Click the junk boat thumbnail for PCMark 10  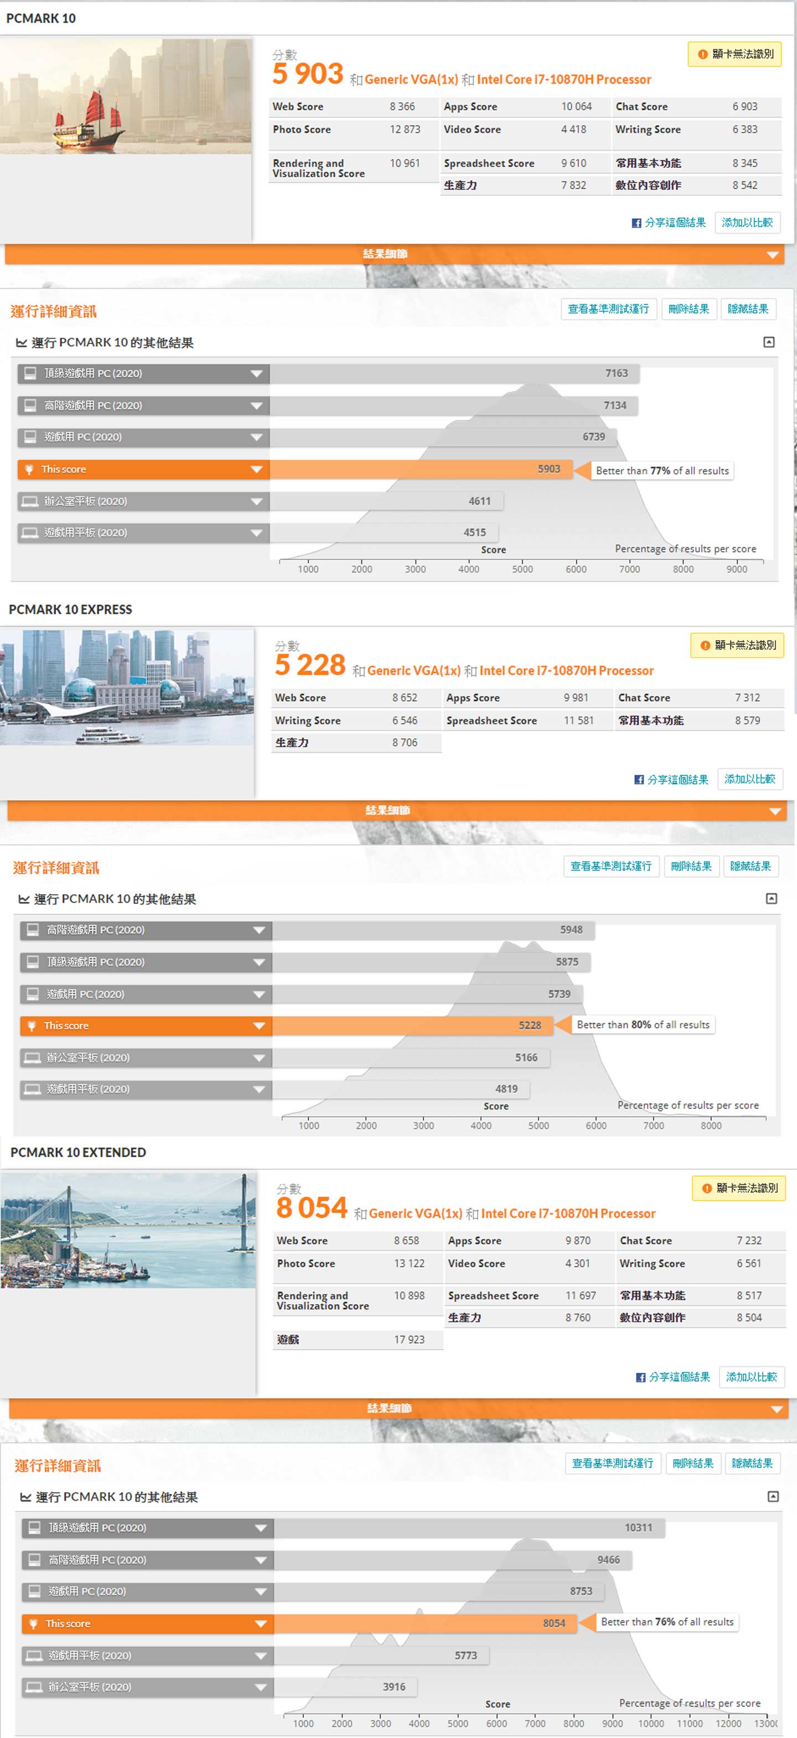tap(126, 96)
